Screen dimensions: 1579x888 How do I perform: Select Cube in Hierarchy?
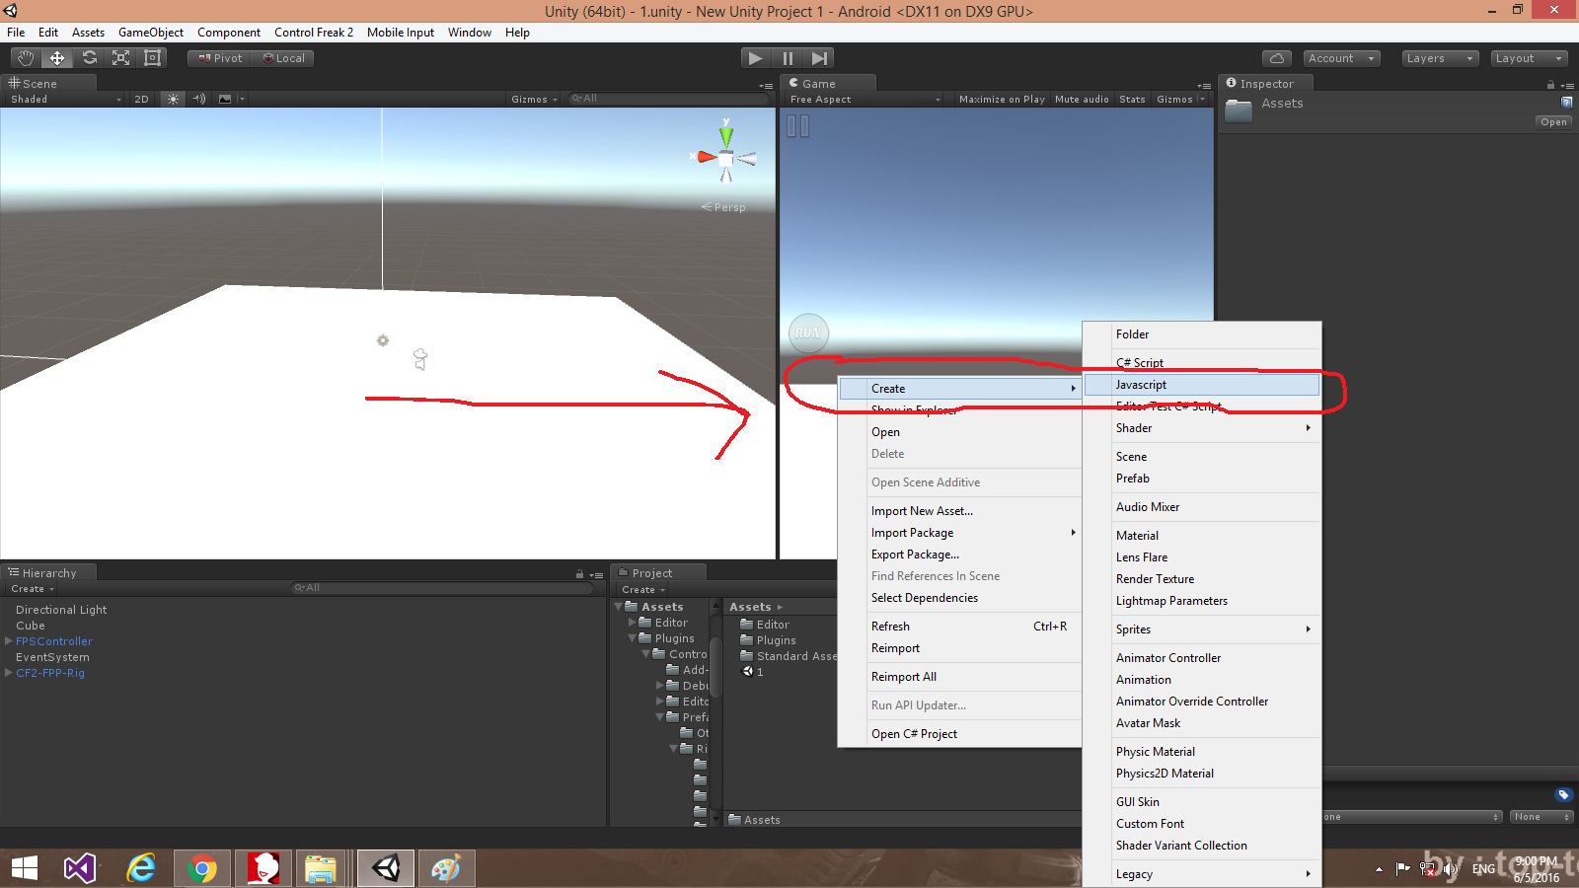[x=31, y=626]
